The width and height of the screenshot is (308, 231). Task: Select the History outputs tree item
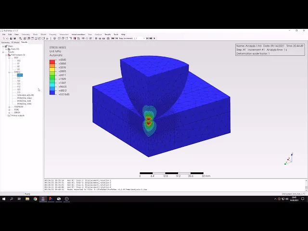pyautogui.click(x=18, y=115)
